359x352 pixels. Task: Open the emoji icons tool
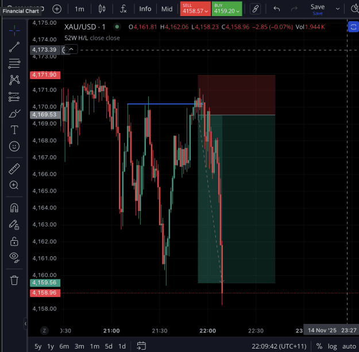click(x=14, y=146)
